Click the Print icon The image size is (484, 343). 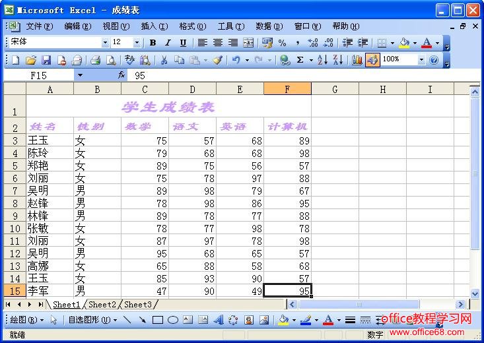pyautogui.click(x=95, y=60)
